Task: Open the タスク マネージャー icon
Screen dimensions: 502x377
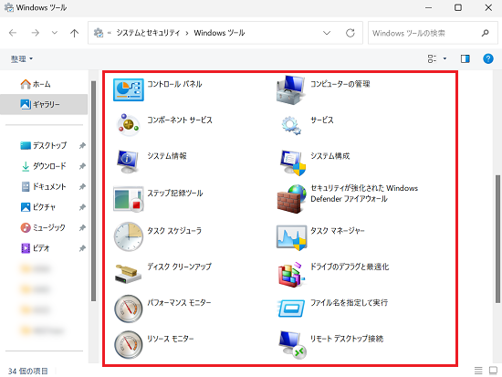Action: (292, 237)
